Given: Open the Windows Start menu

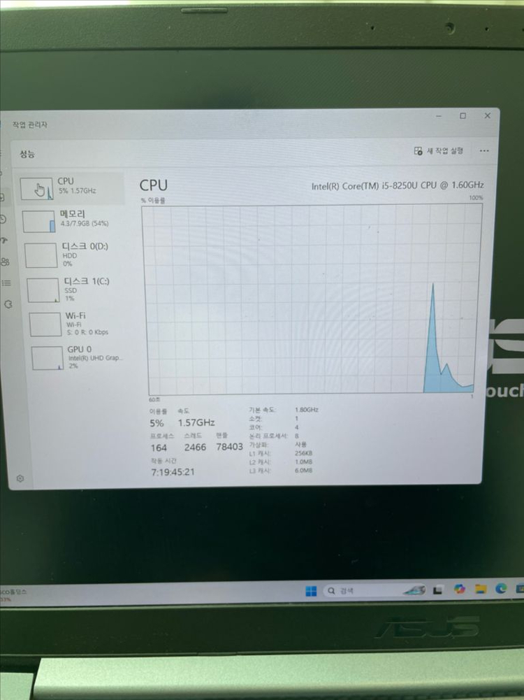Looking at the screenshot, I should coord(311,591).
